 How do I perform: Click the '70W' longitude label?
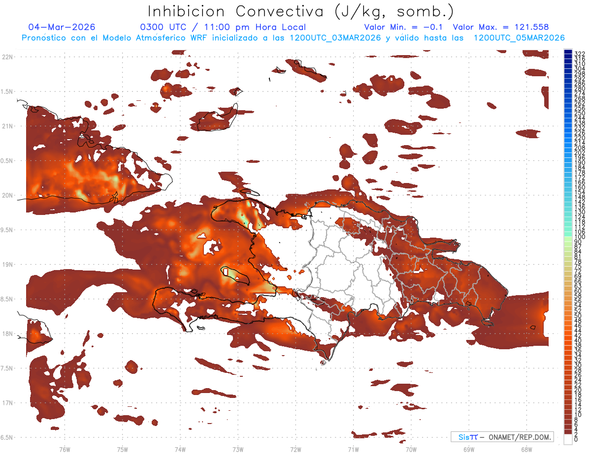411,449
